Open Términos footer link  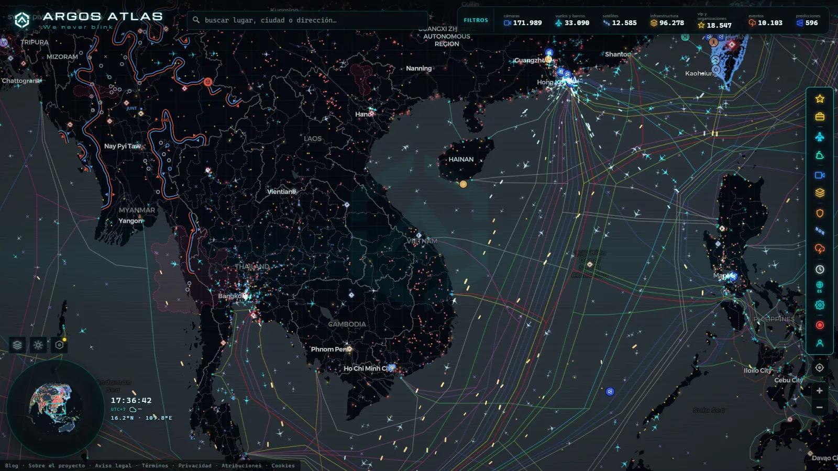[x=155, y=466]
